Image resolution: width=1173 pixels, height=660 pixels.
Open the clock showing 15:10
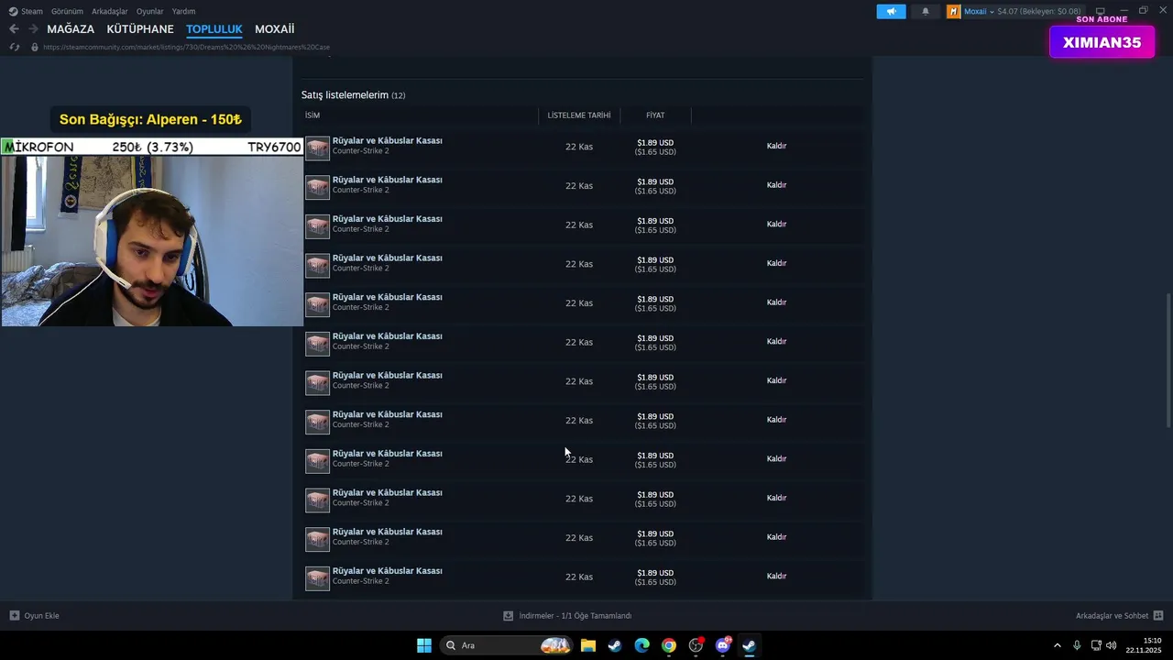pyautogui.click(x=1144, y=645)
